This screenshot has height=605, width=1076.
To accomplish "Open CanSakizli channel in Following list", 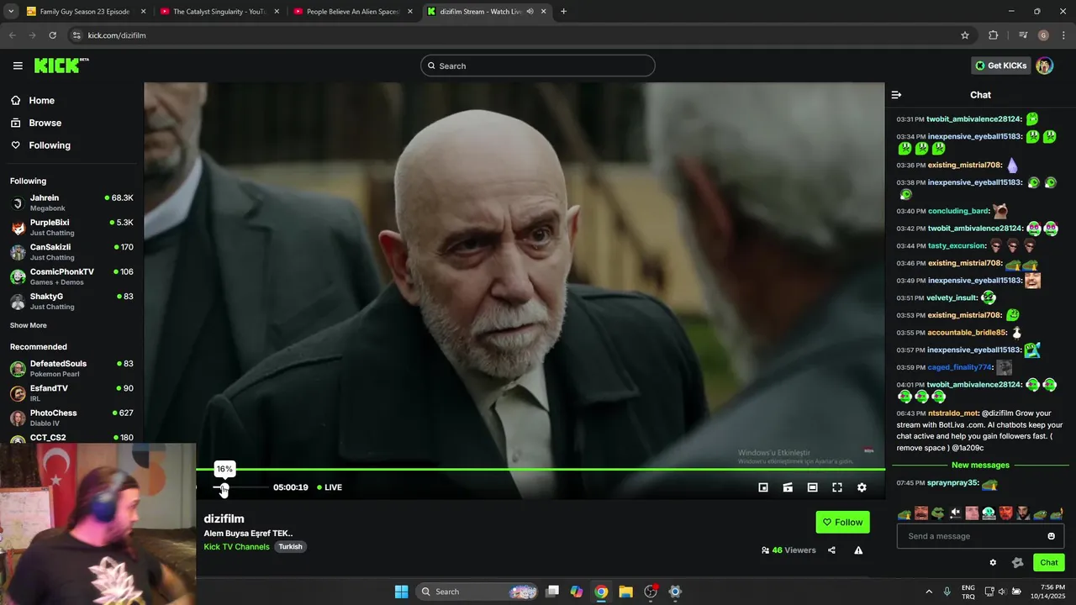I will (x=71, y=252).
